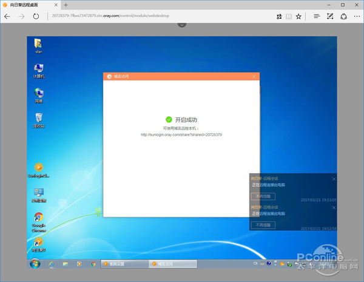Select the 网络 desktop icon

tap(39, 96)
